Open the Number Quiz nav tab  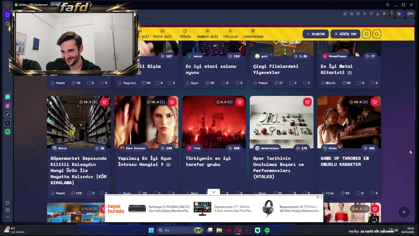pos(208,34)
